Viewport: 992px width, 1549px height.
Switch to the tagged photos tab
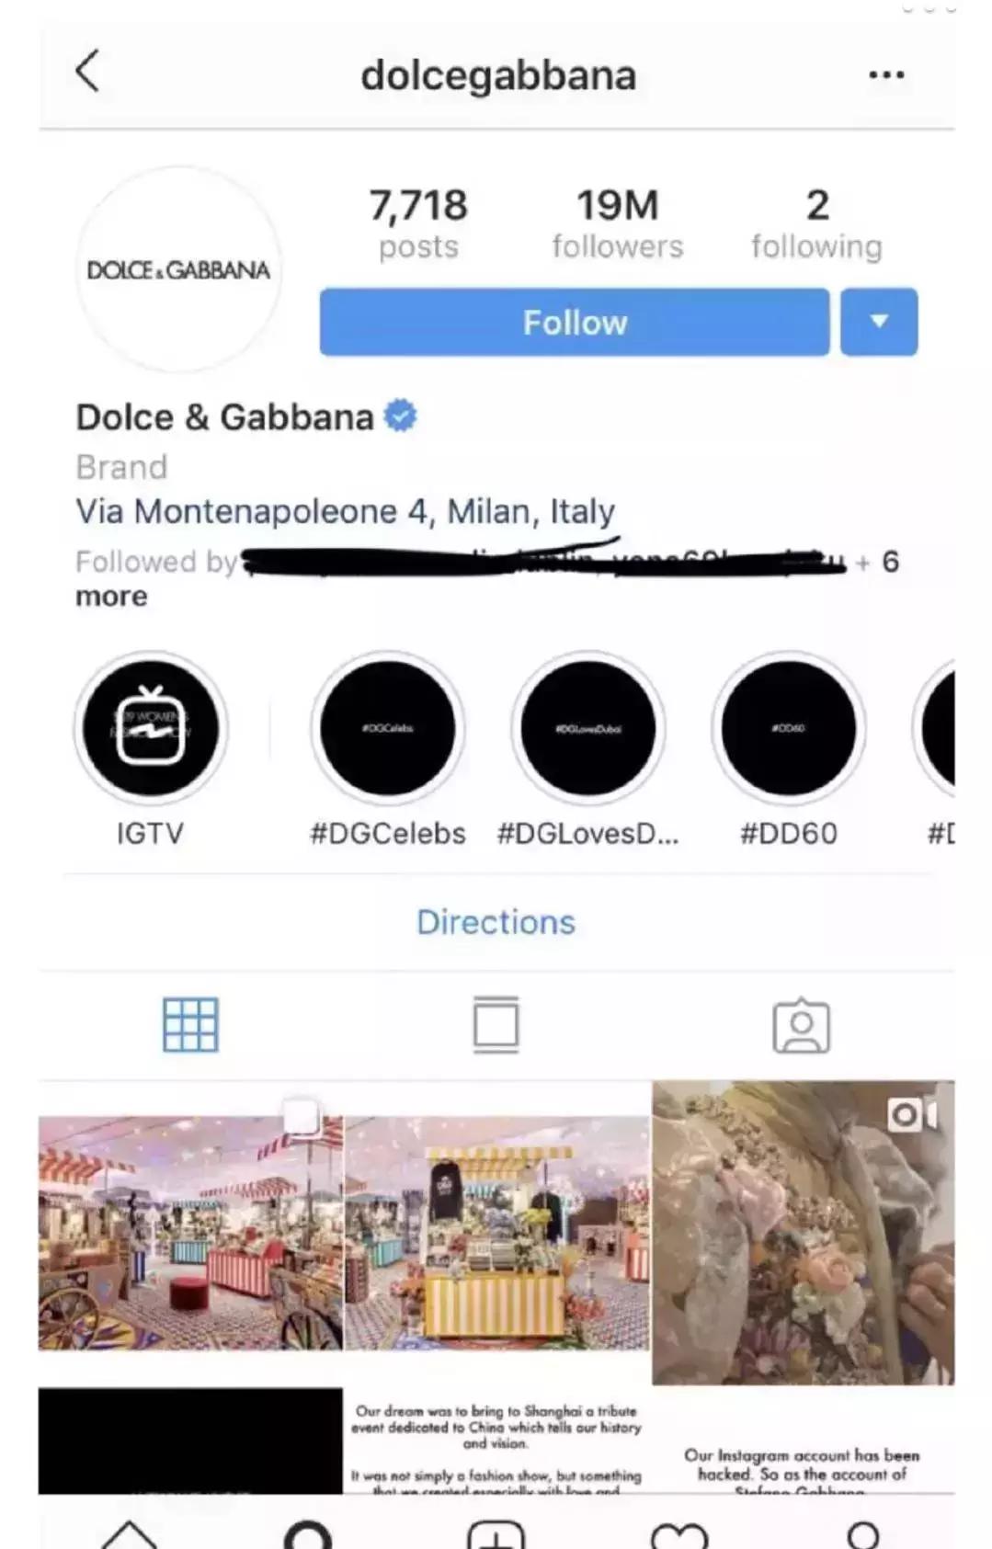click(801, 1025)
